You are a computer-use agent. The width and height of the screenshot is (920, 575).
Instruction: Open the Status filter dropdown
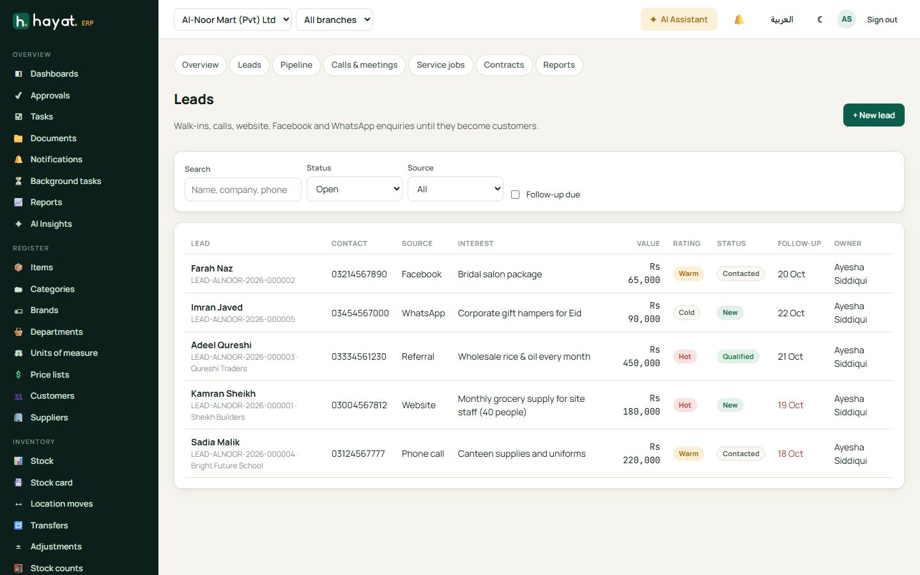(355, 189)
